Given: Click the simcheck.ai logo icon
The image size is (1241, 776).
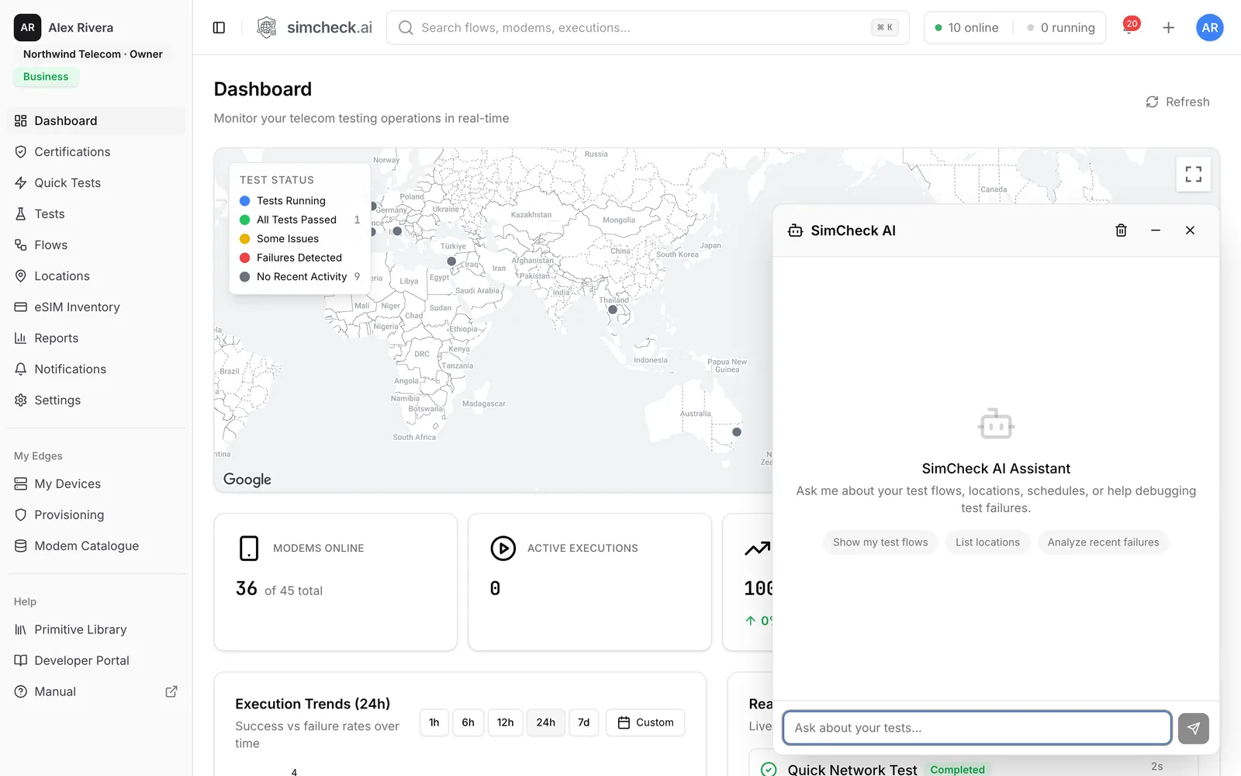Looking at the screenshot, I should tap(267, 28).
